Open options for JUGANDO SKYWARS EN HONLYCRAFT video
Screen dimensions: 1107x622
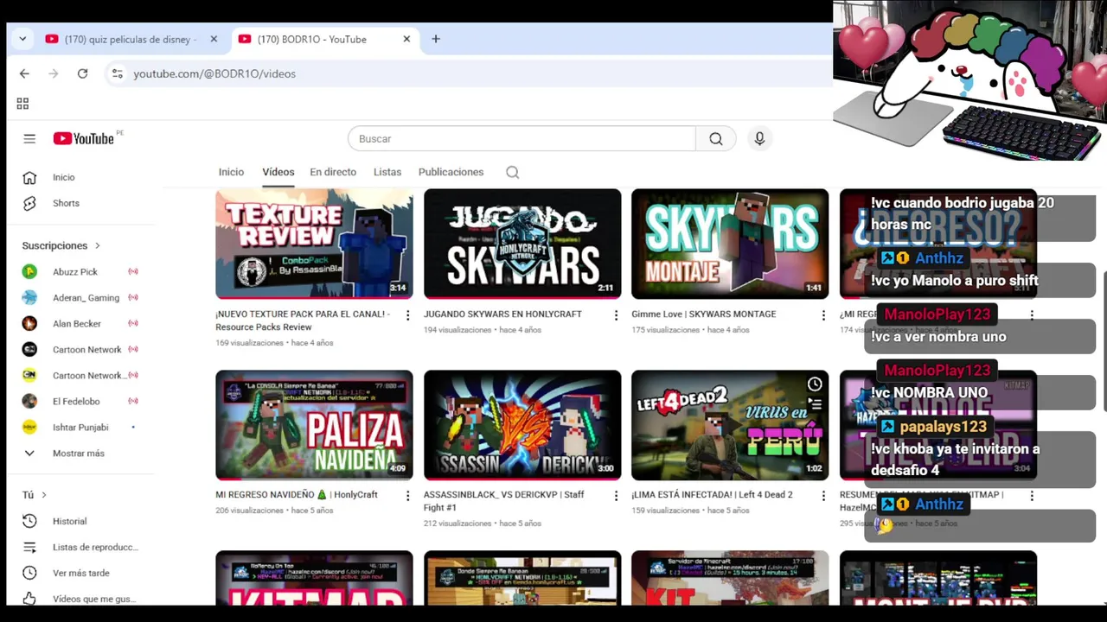(616, 315)
